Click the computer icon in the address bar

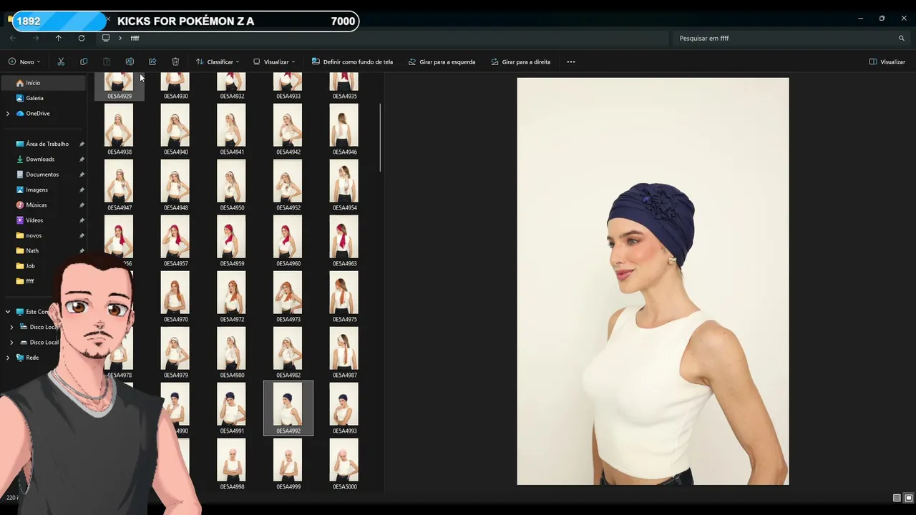(x=106, y=38)
